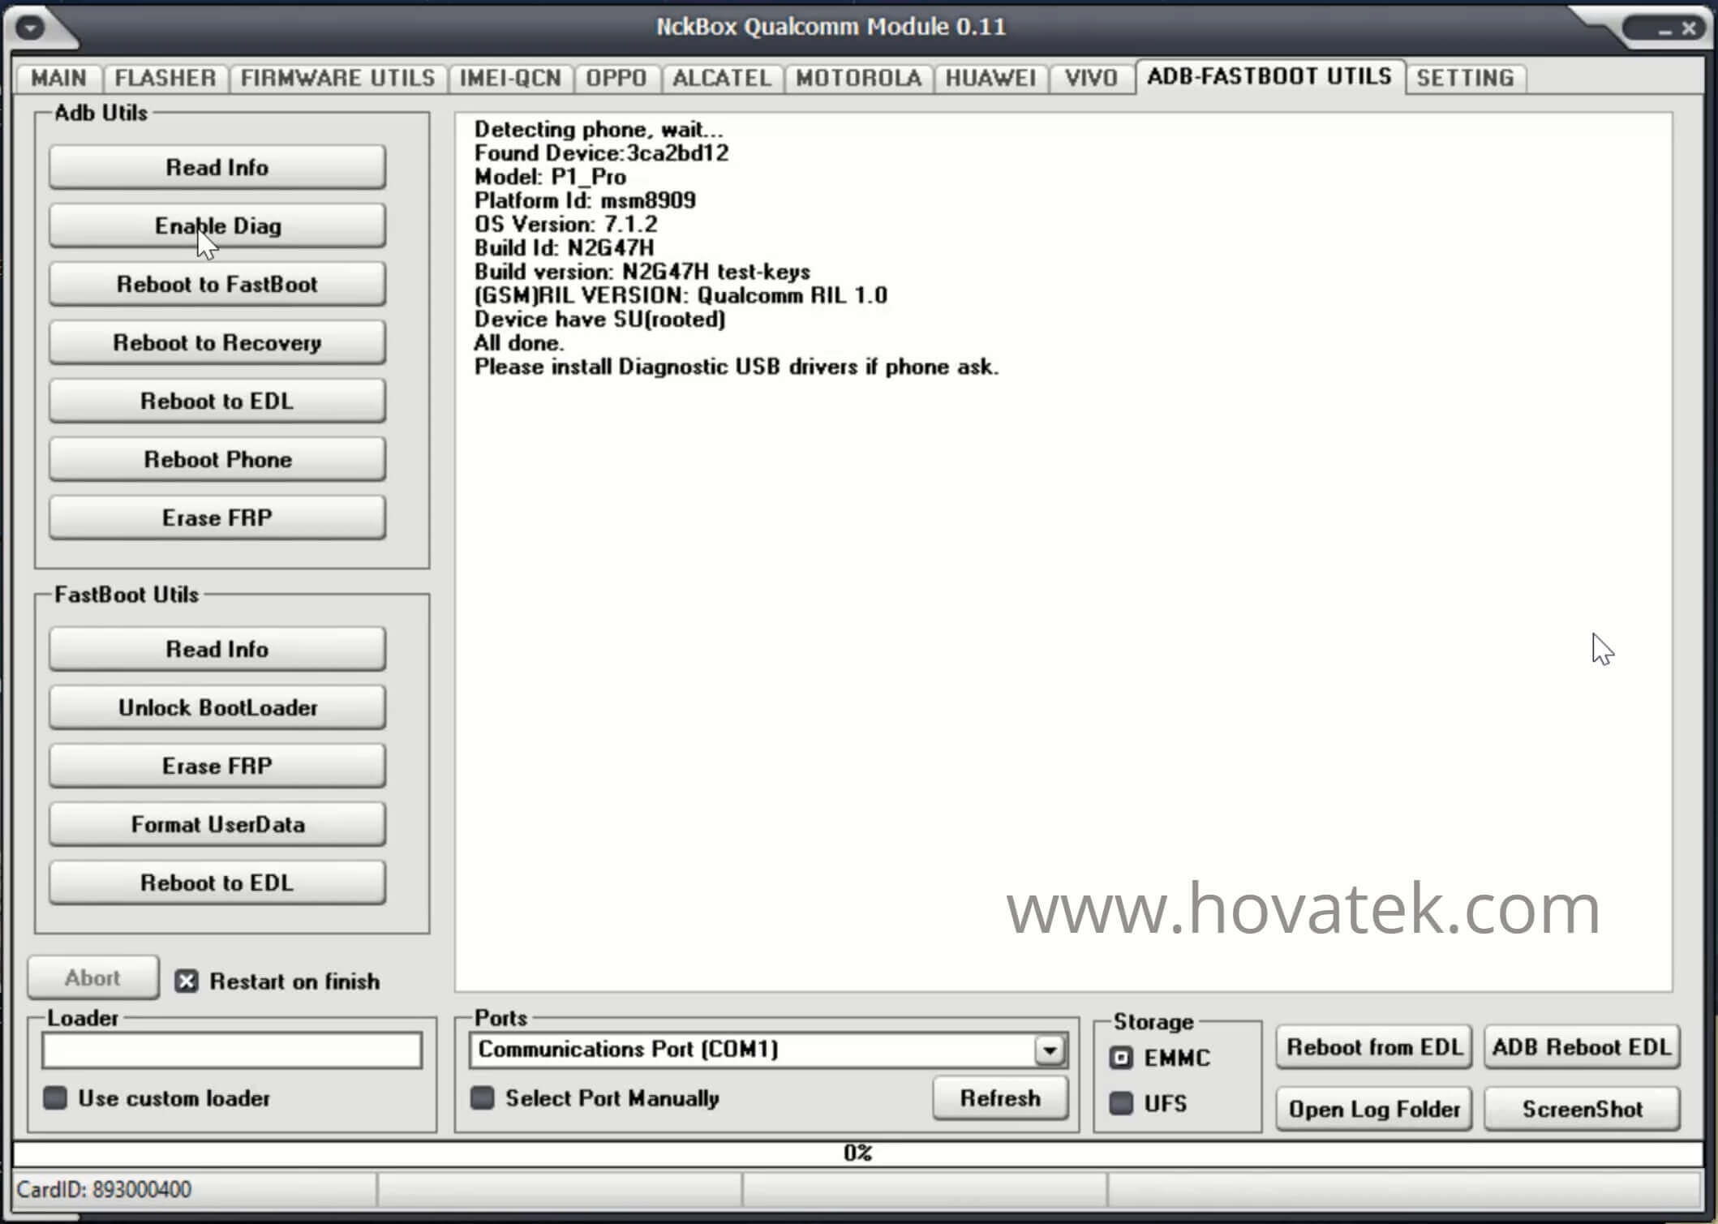This screenshot has width=1718, height=1224.
Task: Select the EMMC storage option
Action: pos(1121,1058)
